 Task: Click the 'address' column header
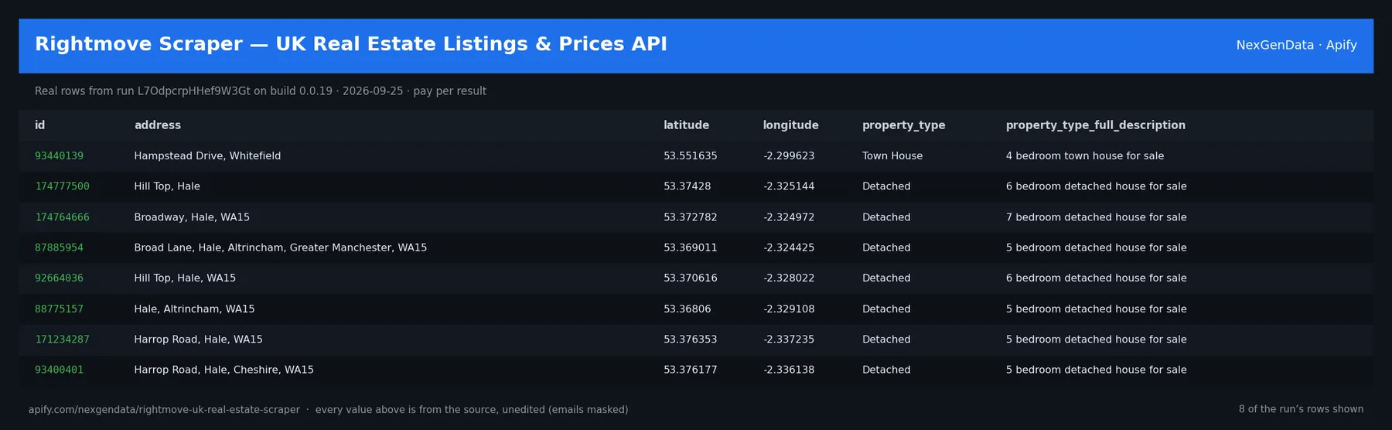pyautogui.click(x=158, y=125)
